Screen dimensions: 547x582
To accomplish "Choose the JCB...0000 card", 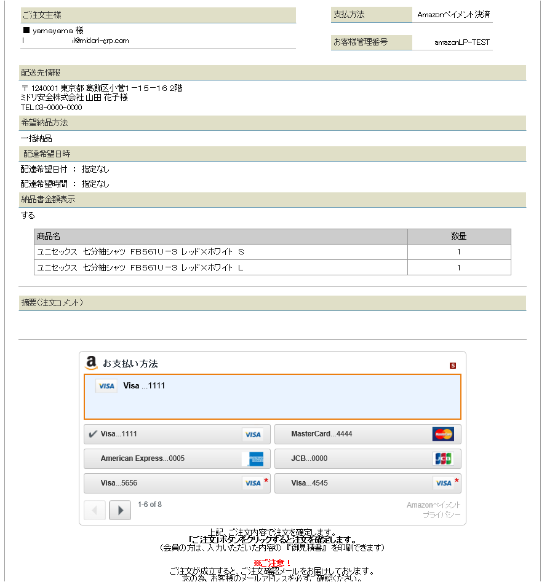I will tap(367, 458).
